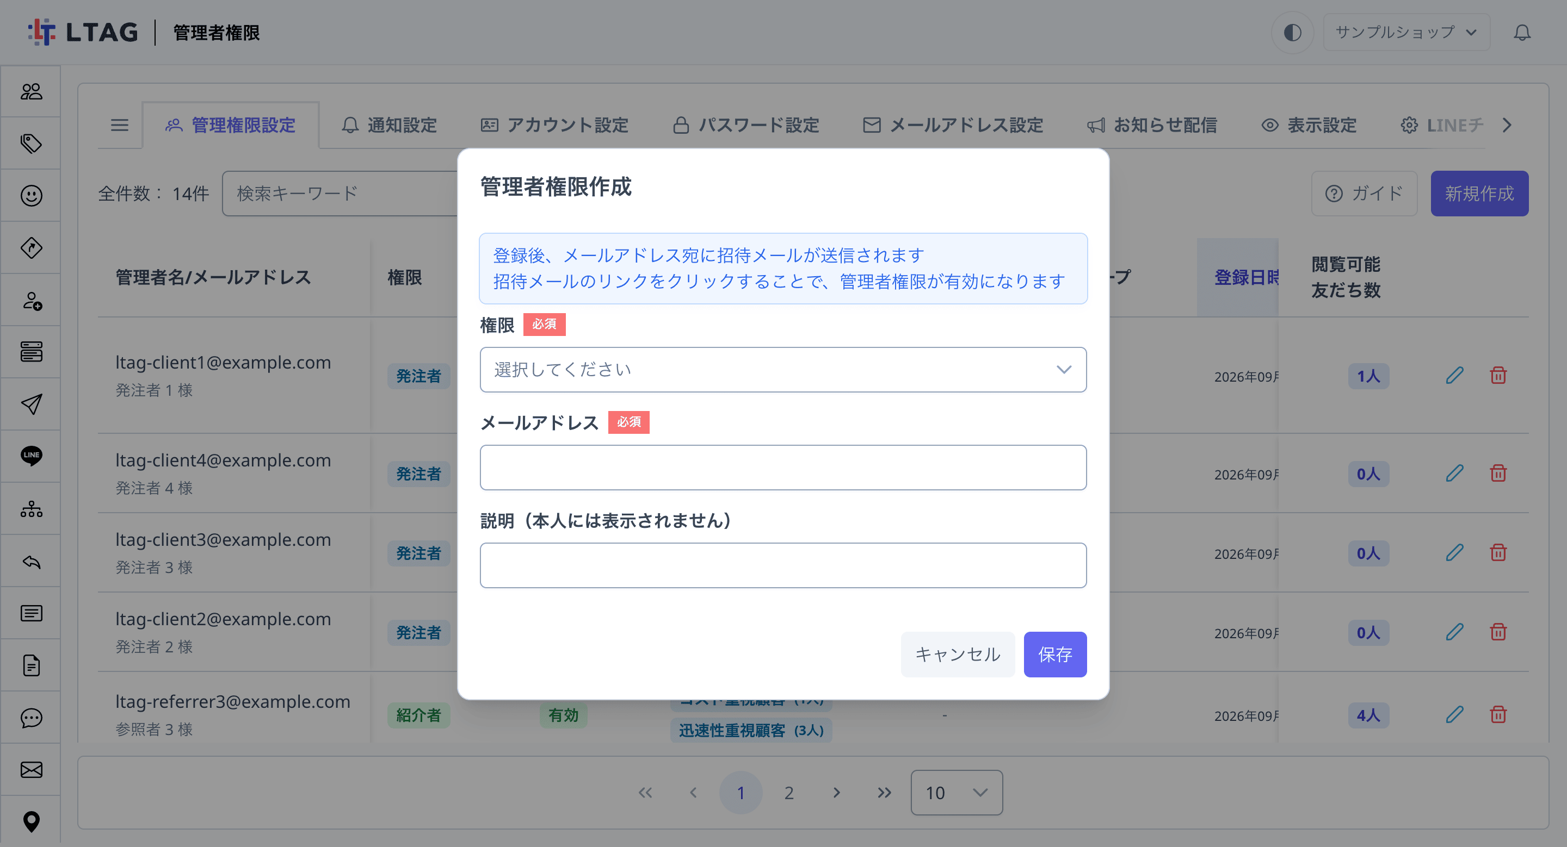This screenshot has width=1567, height=847.
Task: Open the サンプルショップ shop selector
Action: coord(1406,32)
